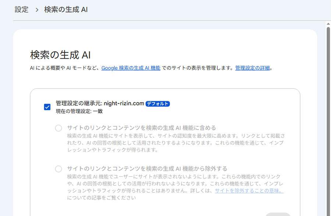331x216 pixels.
Task: Click the large 検索の生成 AI page heading
Action: point(60,55)
